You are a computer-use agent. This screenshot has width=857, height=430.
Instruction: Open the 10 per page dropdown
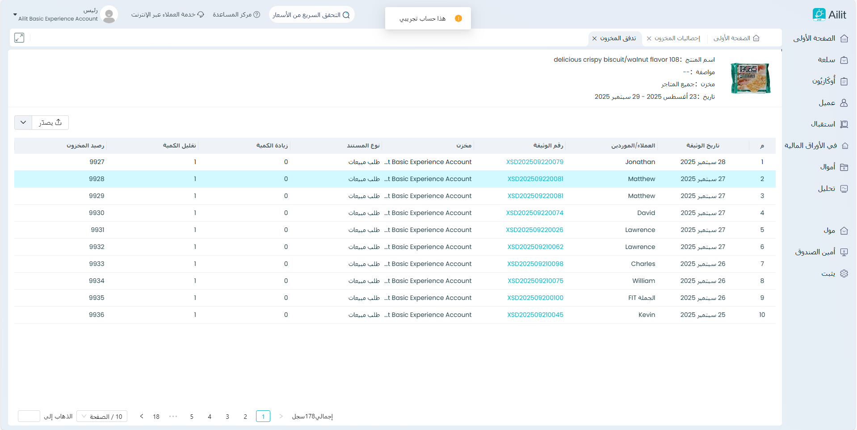tap(102, 417)
